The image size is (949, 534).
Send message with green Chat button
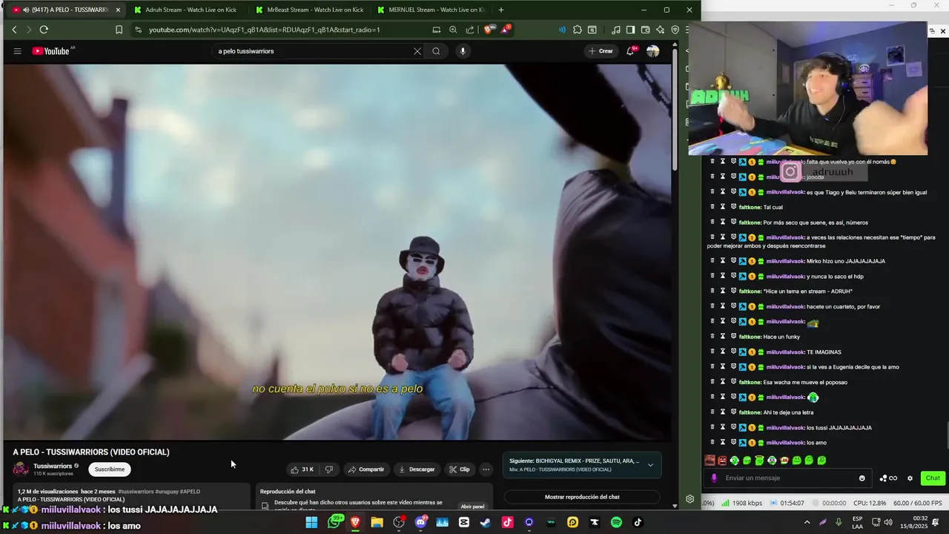click(x=933, y=478)
